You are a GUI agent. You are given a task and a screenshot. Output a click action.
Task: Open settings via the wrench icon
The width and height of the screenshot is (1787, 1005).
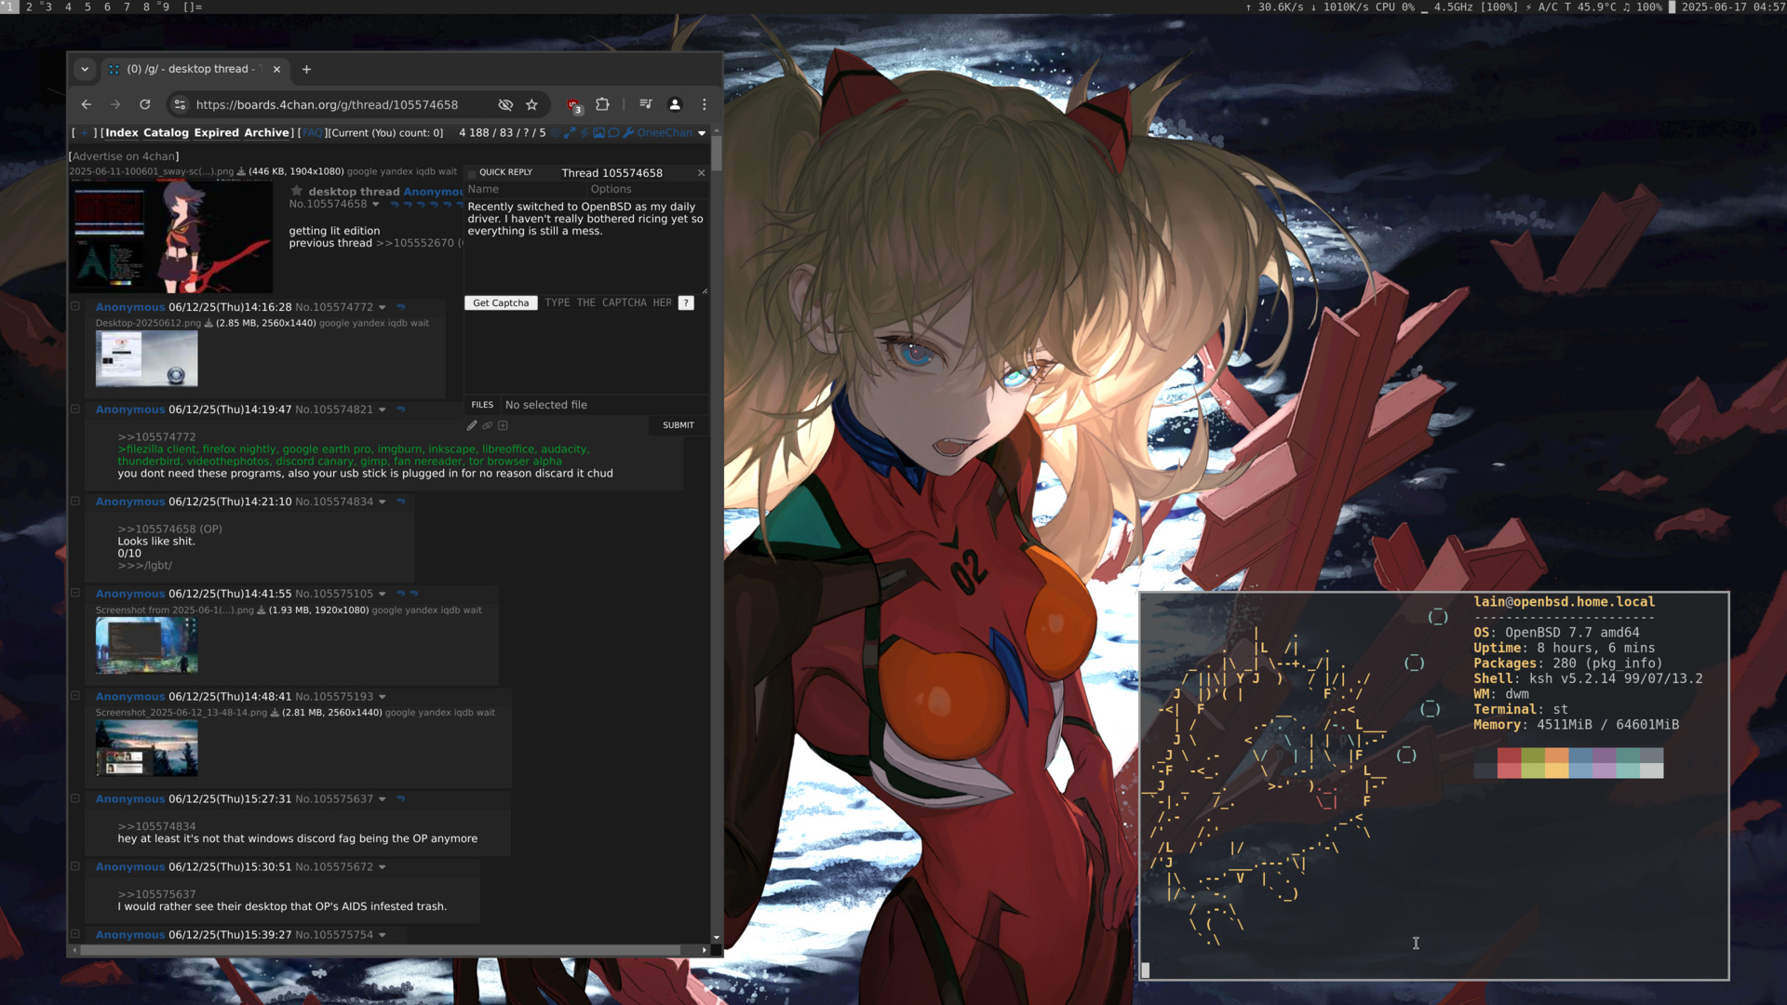[629, 133]
